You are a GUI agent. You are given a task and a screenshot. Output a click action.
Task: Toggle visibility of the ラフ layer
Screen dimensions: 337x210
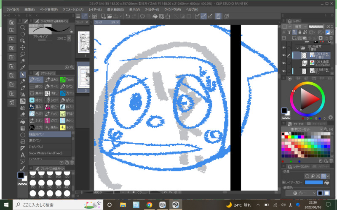pos(284,71)
